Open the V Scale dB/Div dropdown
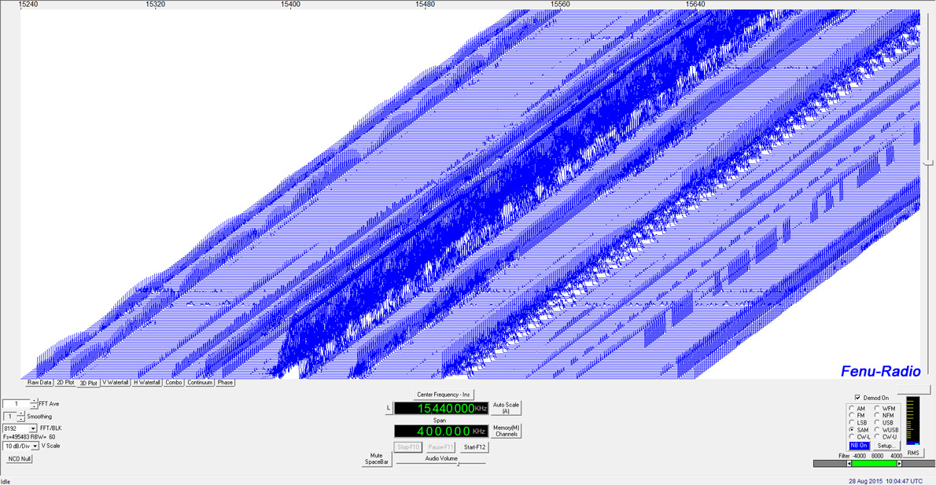 pos(35,446)
